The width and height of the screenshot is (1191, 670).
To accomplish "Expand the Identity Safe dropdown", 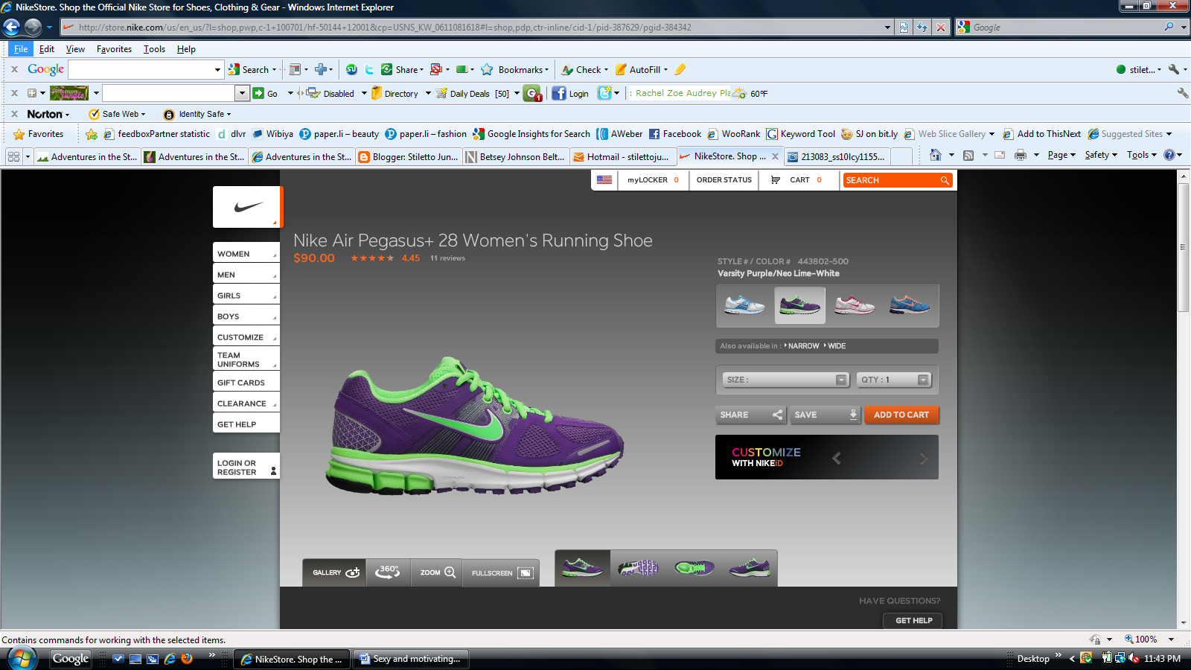I will 197,114.
